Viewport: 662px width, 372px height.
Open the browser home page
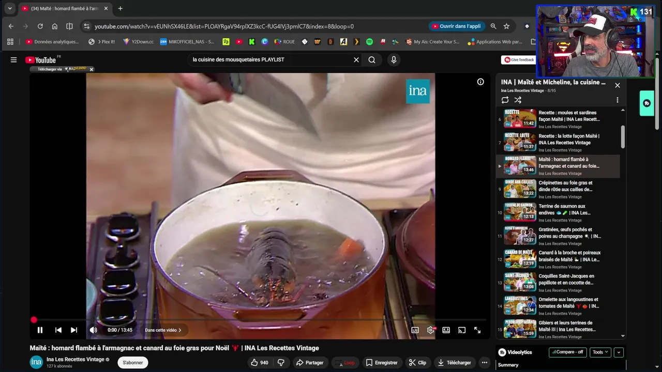54,26
